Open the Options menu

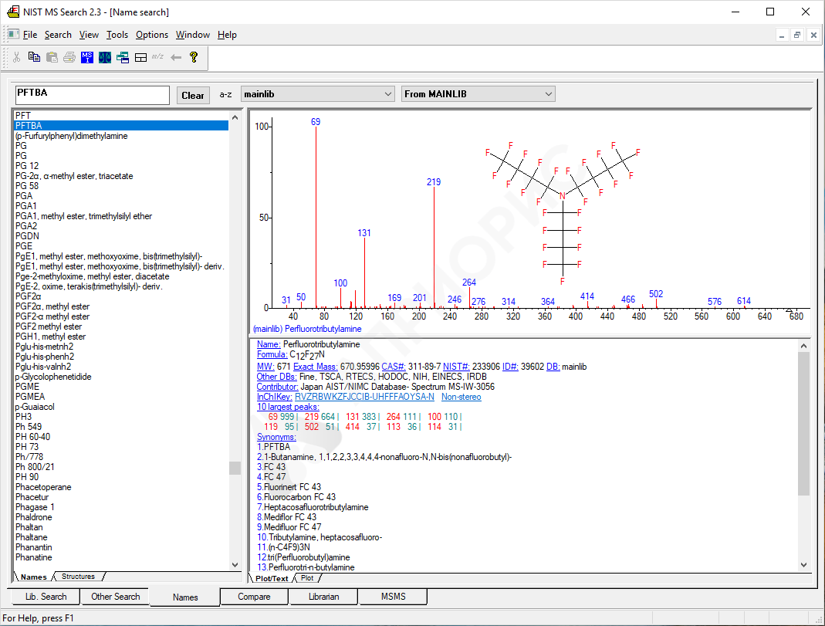point(152,35)
